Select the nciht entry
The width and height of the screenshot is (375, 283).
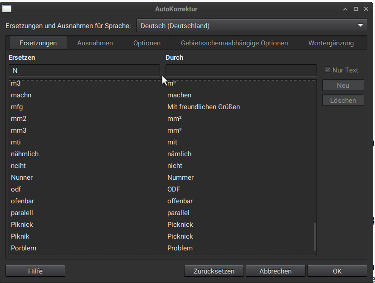163,166
